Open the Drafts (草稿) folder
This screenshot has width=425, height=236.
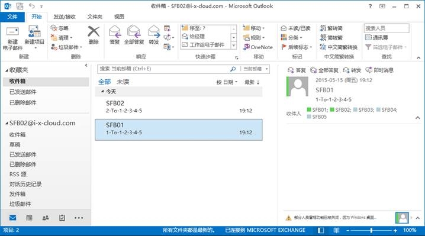15,144
